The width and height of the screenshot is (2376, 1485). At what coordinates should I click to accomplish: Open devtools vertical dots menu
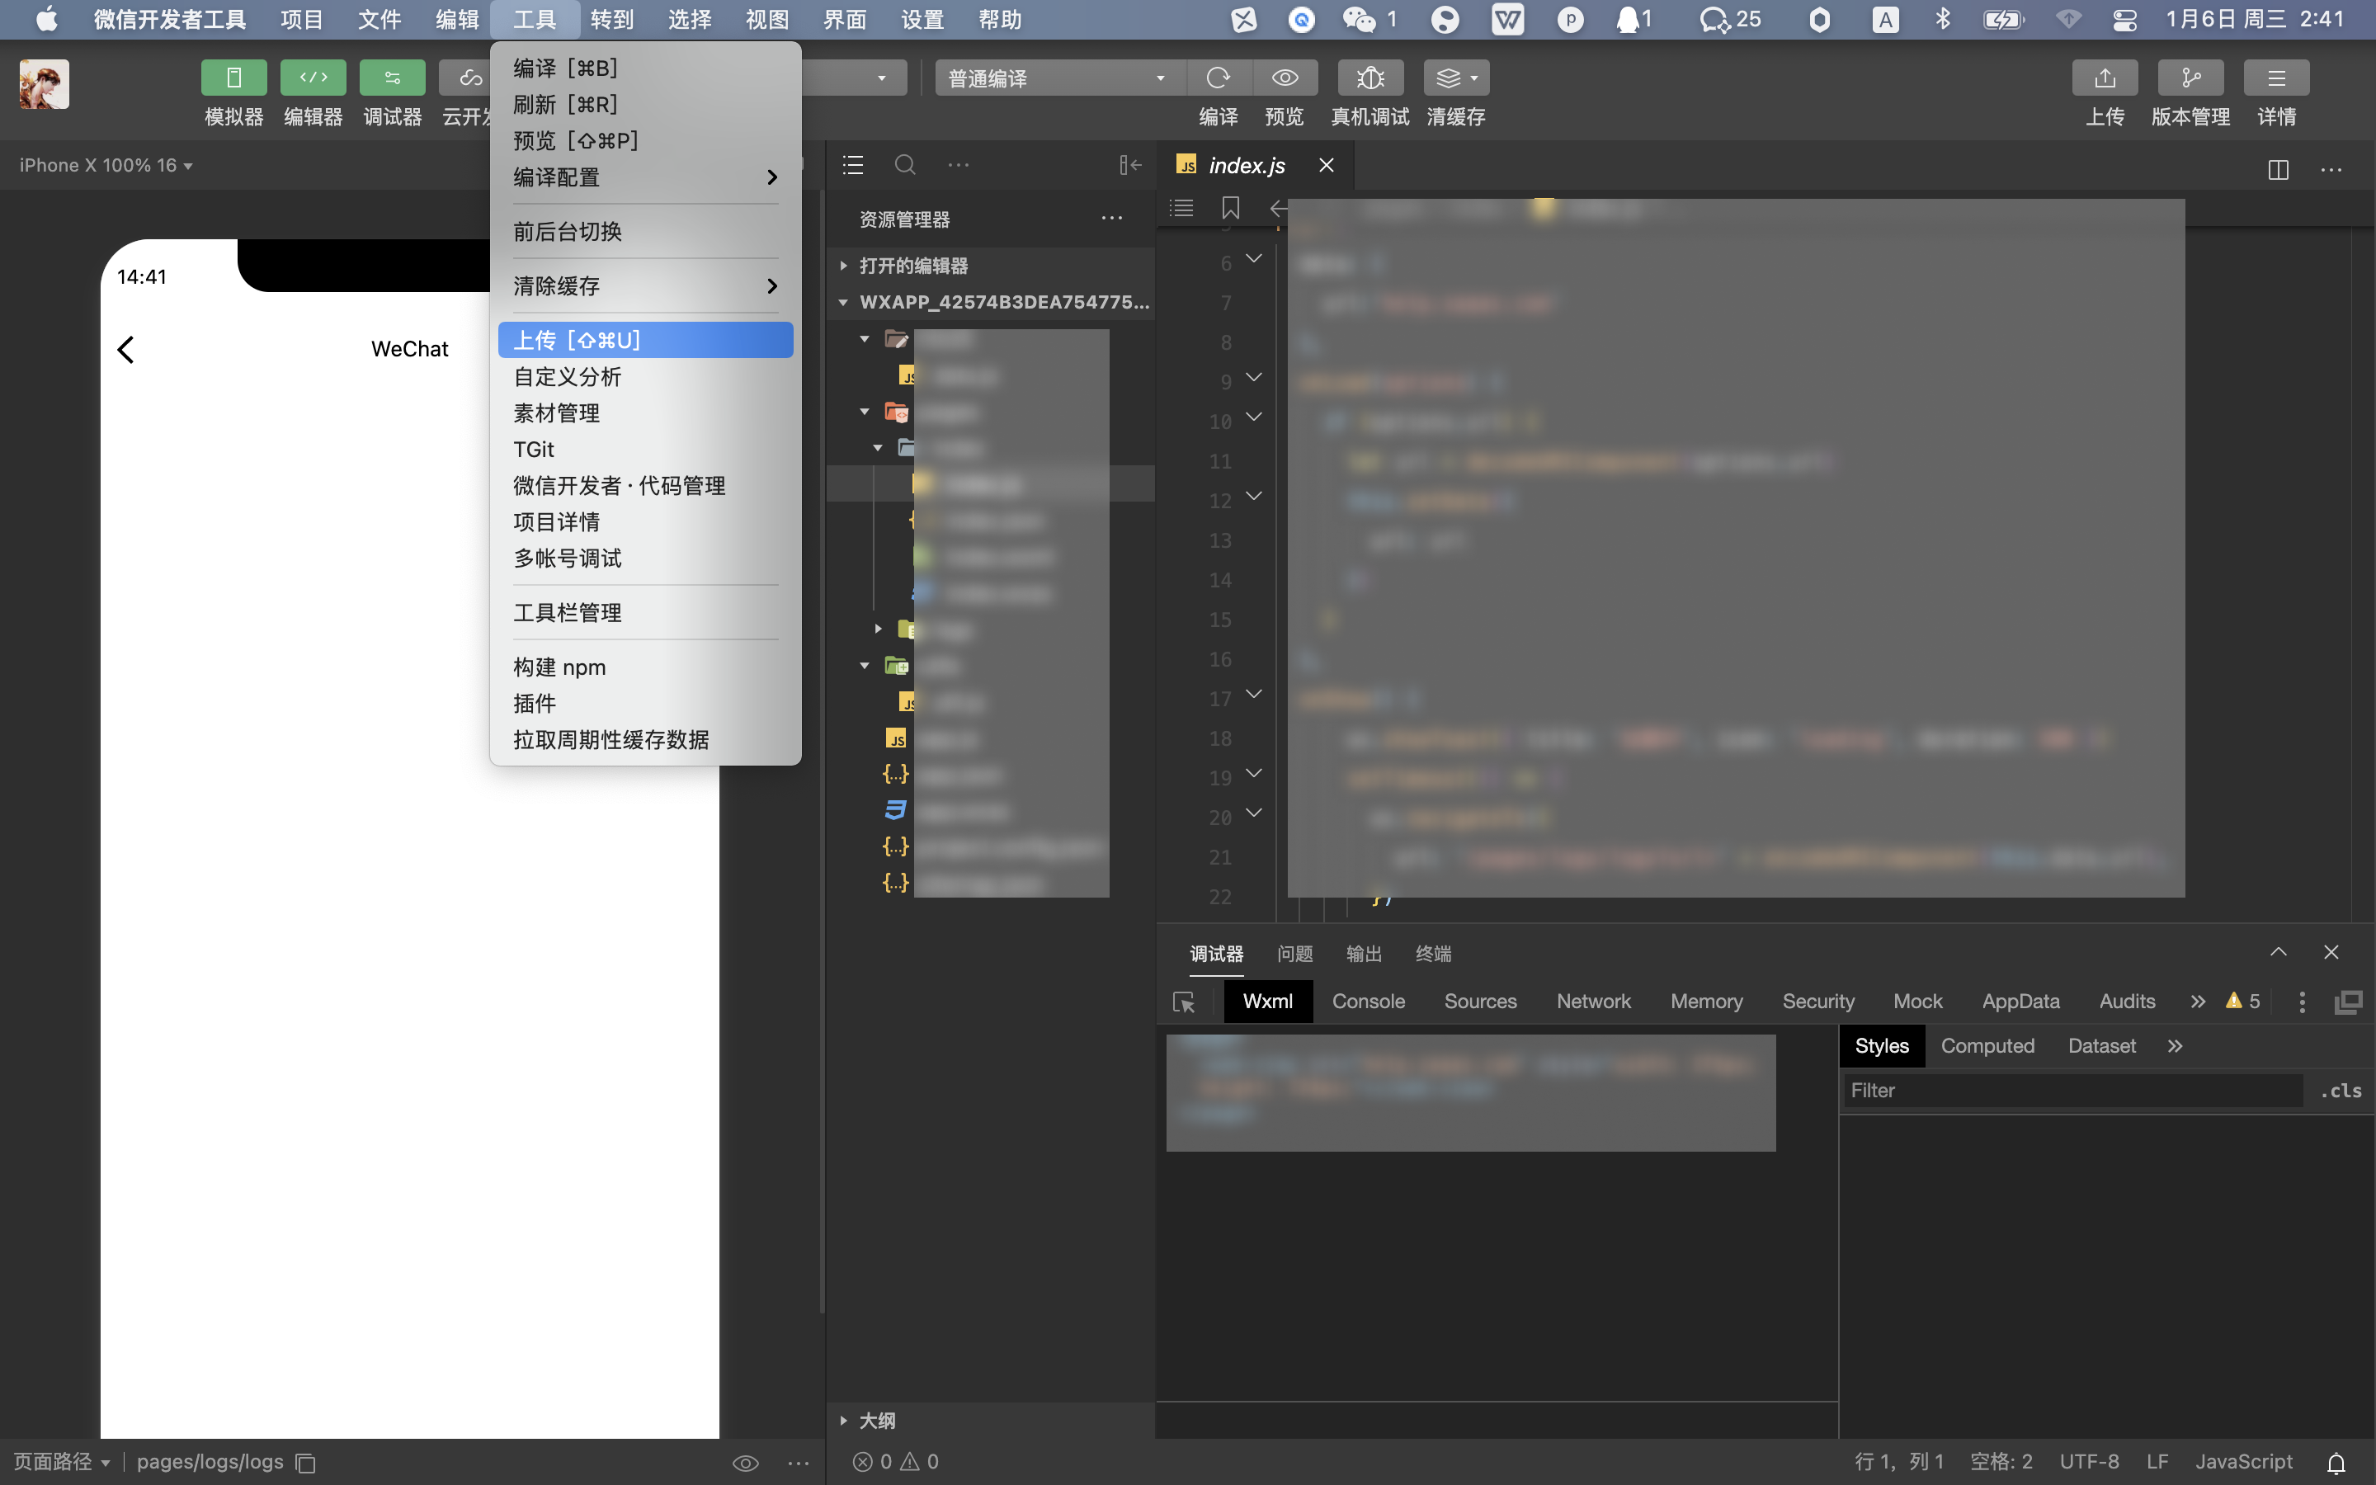pyautogui.click(x=2302, y=1002)
